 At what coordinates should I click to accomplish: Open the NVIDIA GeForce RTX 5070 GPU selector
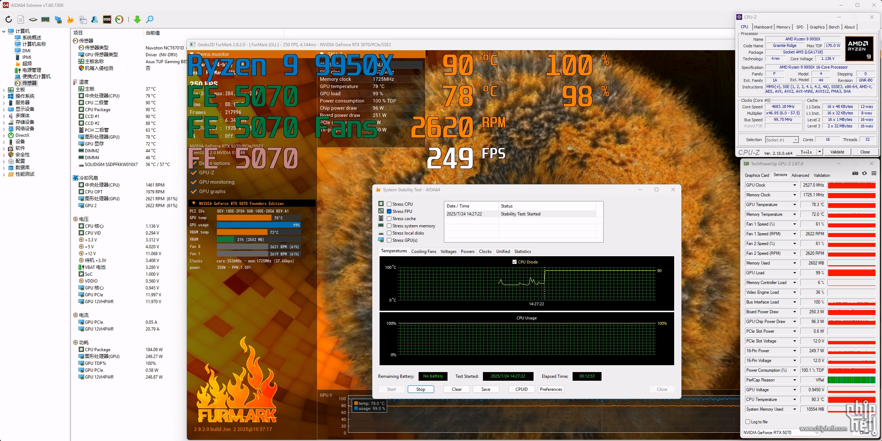tap(781, 433)
